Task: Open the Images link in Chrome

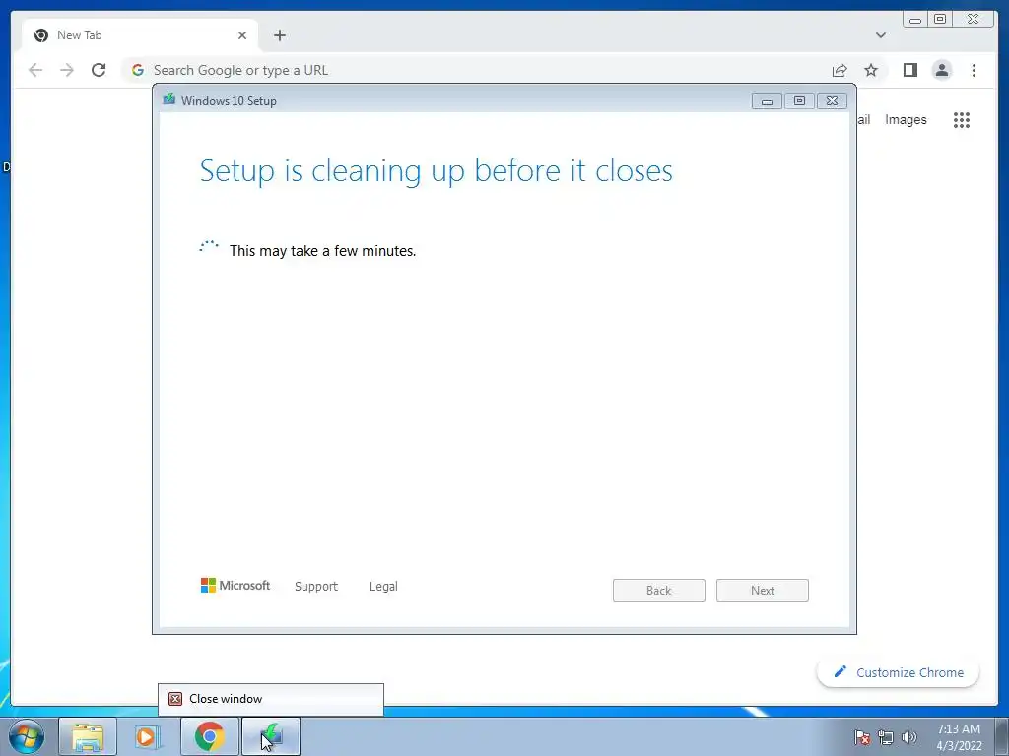Action: (x=906, y=119)
